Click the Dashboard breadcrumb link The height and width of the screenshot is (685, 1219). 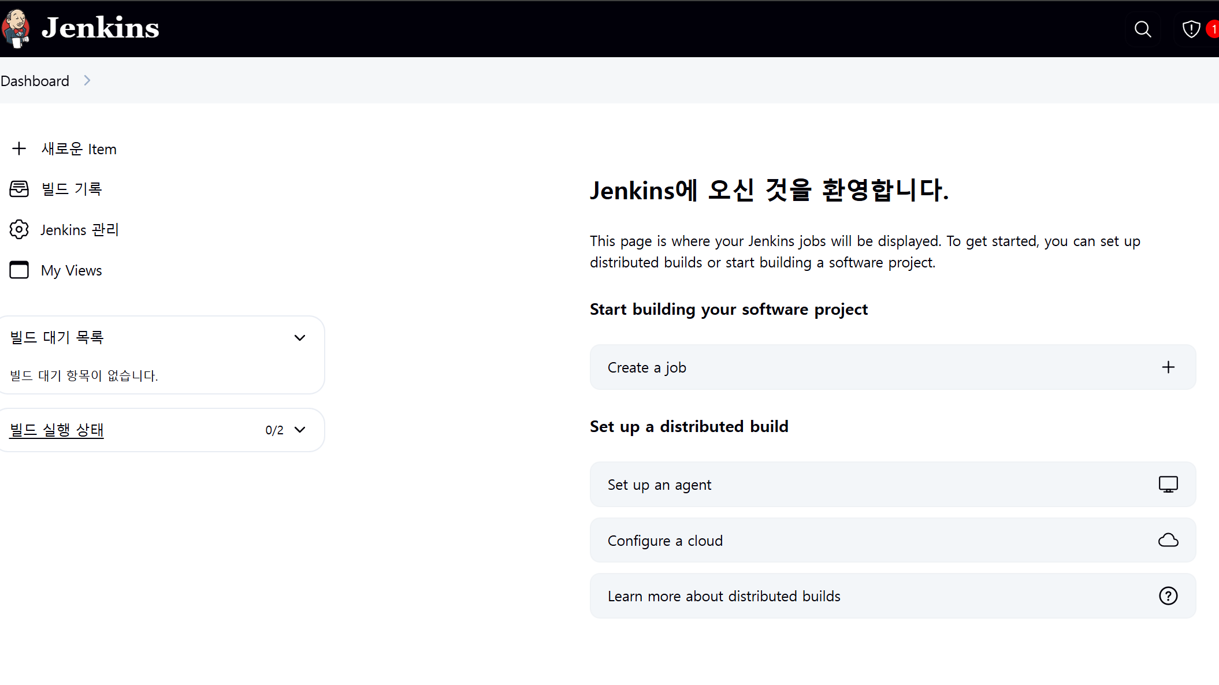(x=35, y=81)
